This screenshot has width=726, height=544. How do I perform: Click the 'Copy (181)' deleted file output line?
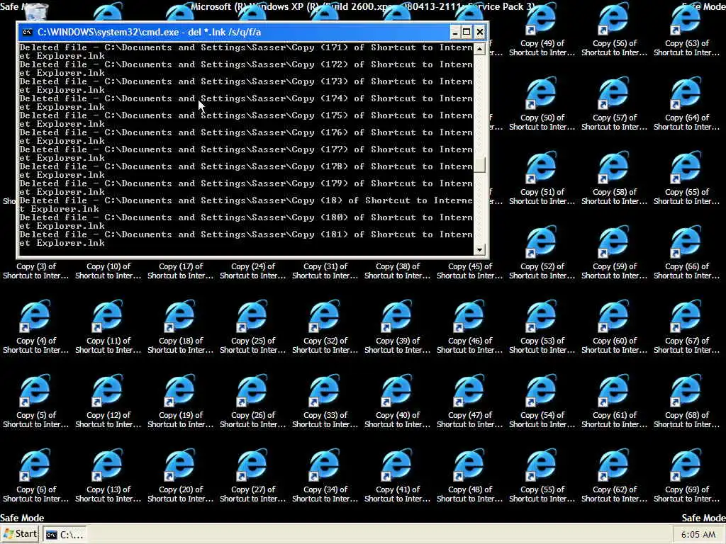[246, 239]
